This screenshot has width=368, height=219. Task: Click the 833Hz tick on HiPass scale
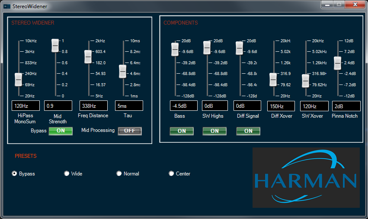(31, 63)
